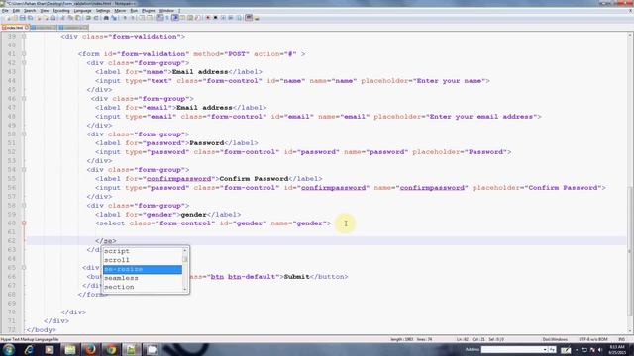This screenshot has width=634, height=356.
Task: Click the 'UTF-8 w/o BOM' status entry
Action: 593,339
